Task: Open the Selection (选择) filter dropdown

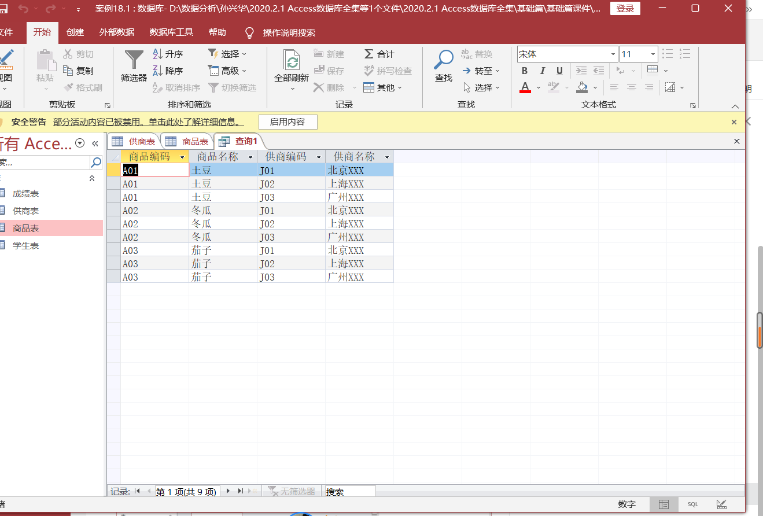Action: (227, 54)
